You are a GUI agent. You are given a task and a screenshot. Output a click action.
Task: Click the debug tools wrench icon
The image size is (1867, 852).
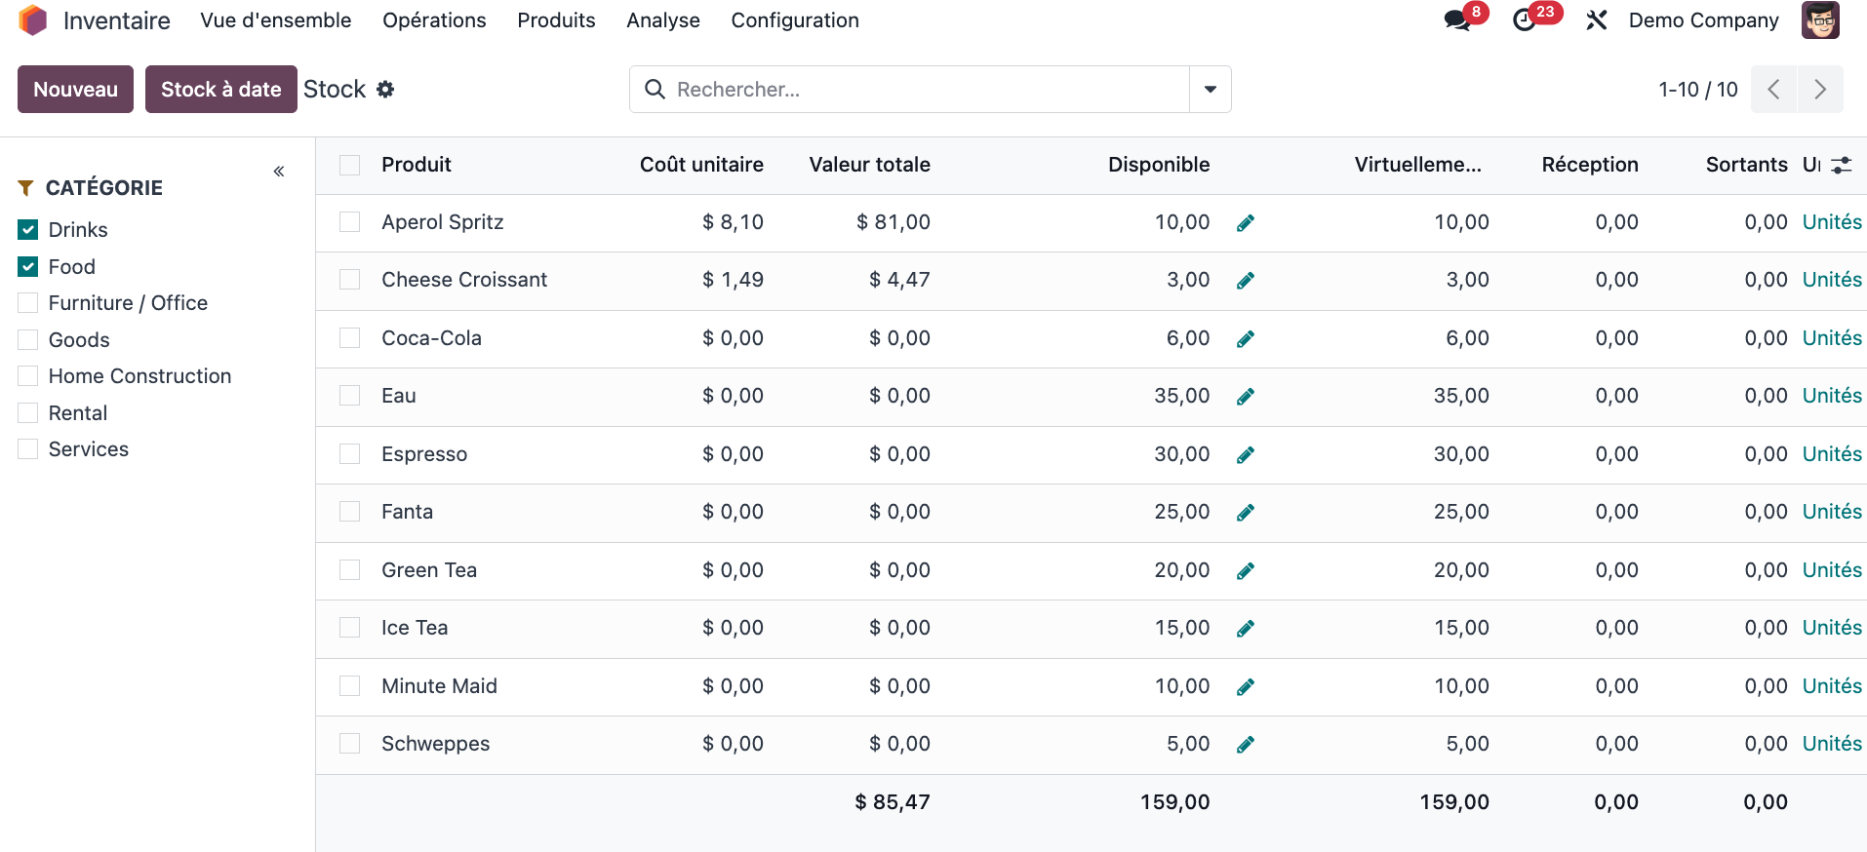[x=1596, y=20]
